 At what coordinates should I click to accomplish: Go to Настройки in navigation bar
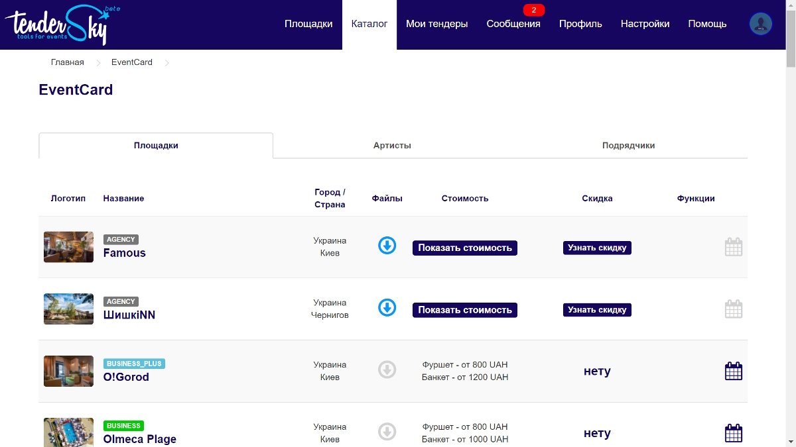[645, 24]
